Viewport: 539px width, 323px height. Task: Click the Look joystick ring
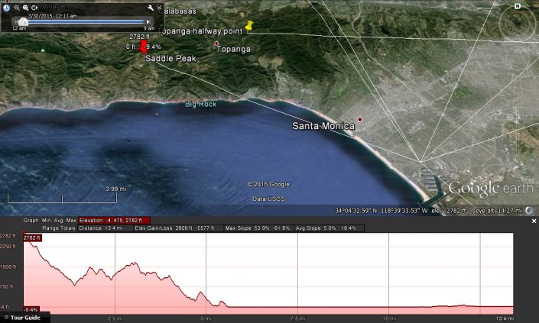pyautogui.click(x=518, y=23)
